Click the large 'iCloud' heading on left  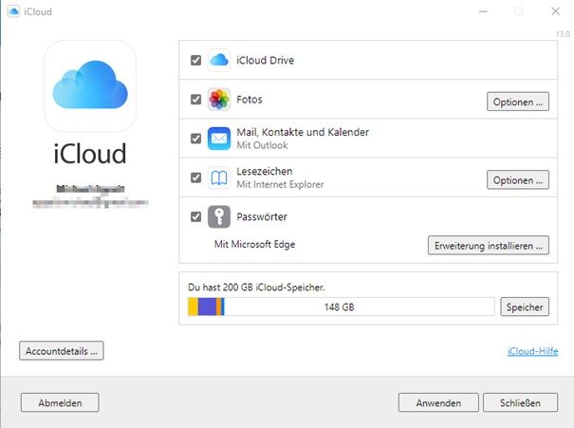[x=90, y=153]
